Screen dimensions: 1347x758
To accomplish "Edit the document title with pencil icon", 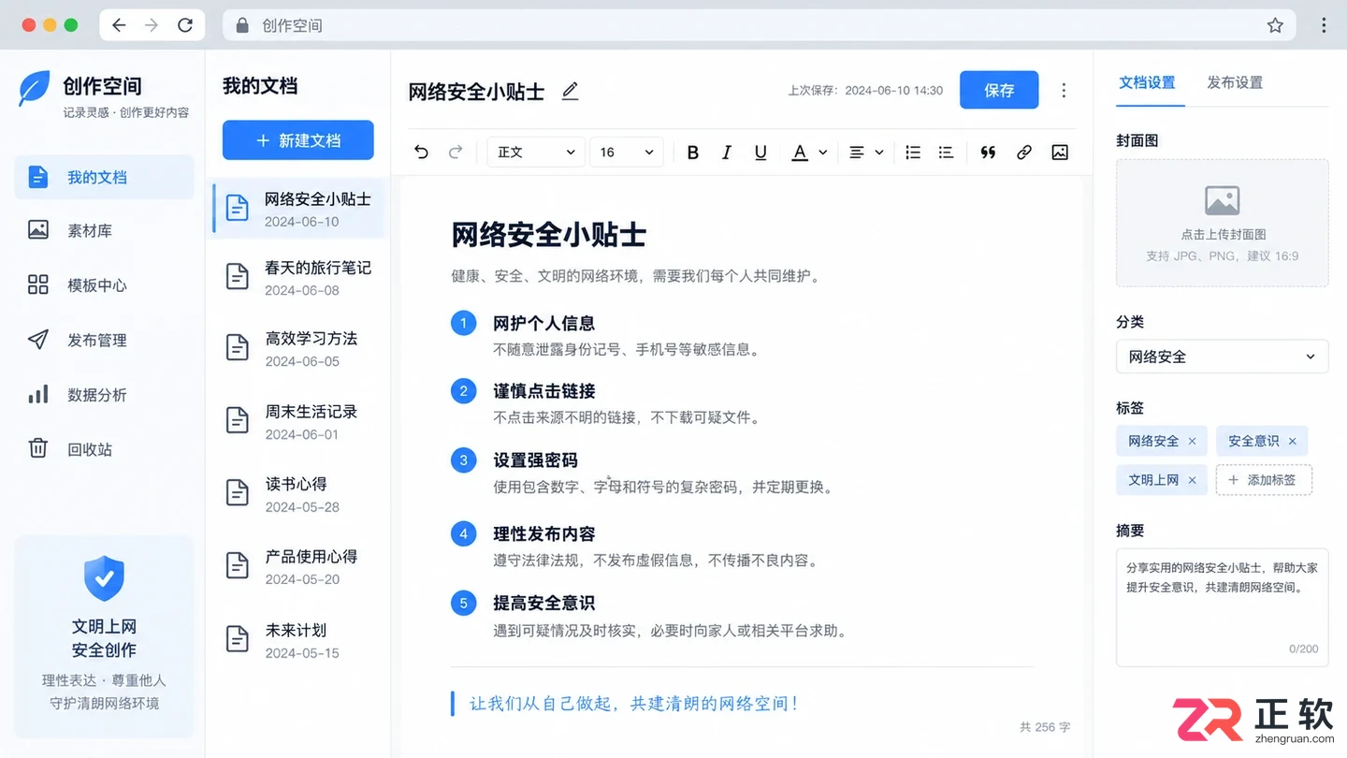I will point(570,91).
